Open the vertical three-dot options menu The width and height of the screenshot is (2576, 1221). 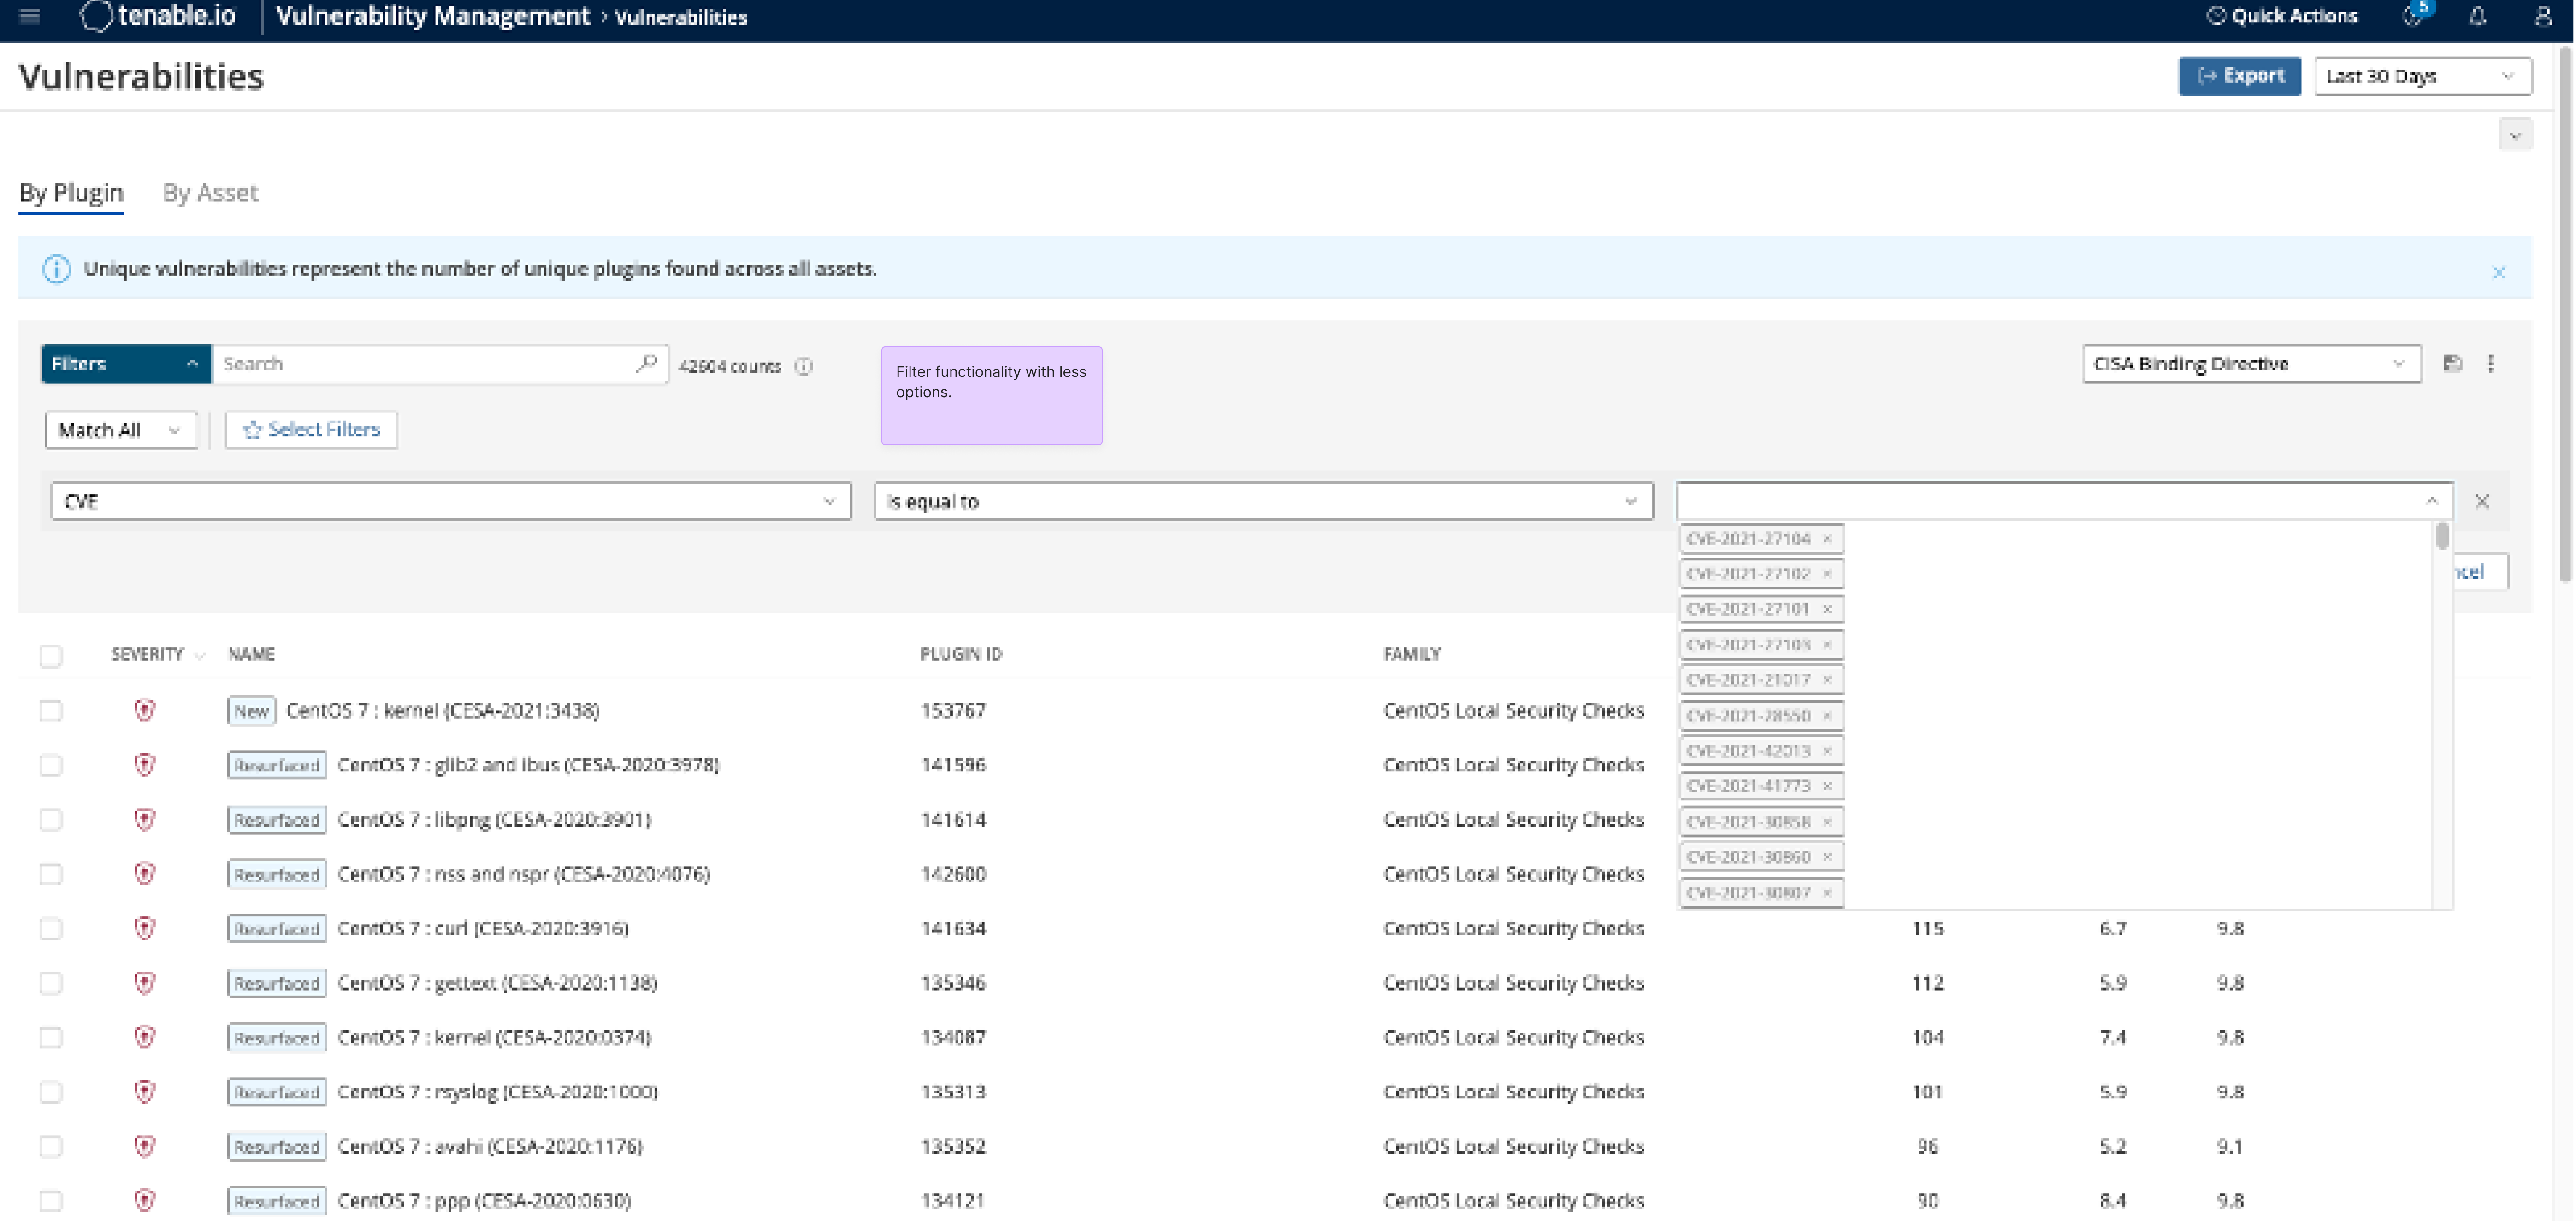pos(2491,364)
